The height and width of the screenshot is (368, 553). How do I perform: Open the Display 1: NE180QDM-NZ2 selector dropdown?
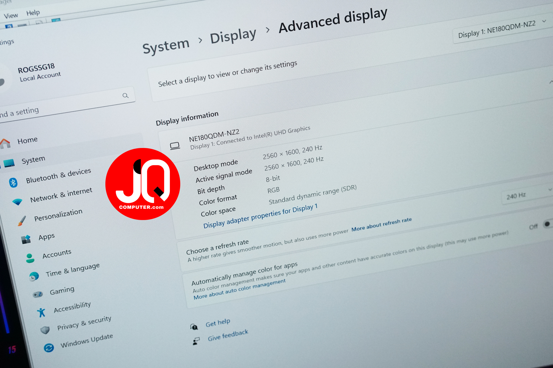[503, 29]
